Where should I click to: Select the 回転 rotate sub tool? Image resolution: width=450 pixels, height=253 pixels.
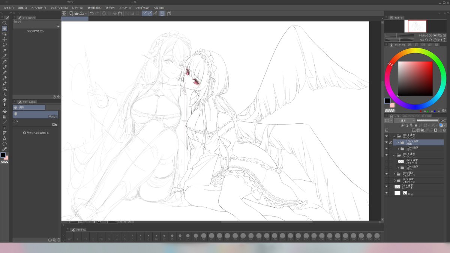click(x=35, y=123)
